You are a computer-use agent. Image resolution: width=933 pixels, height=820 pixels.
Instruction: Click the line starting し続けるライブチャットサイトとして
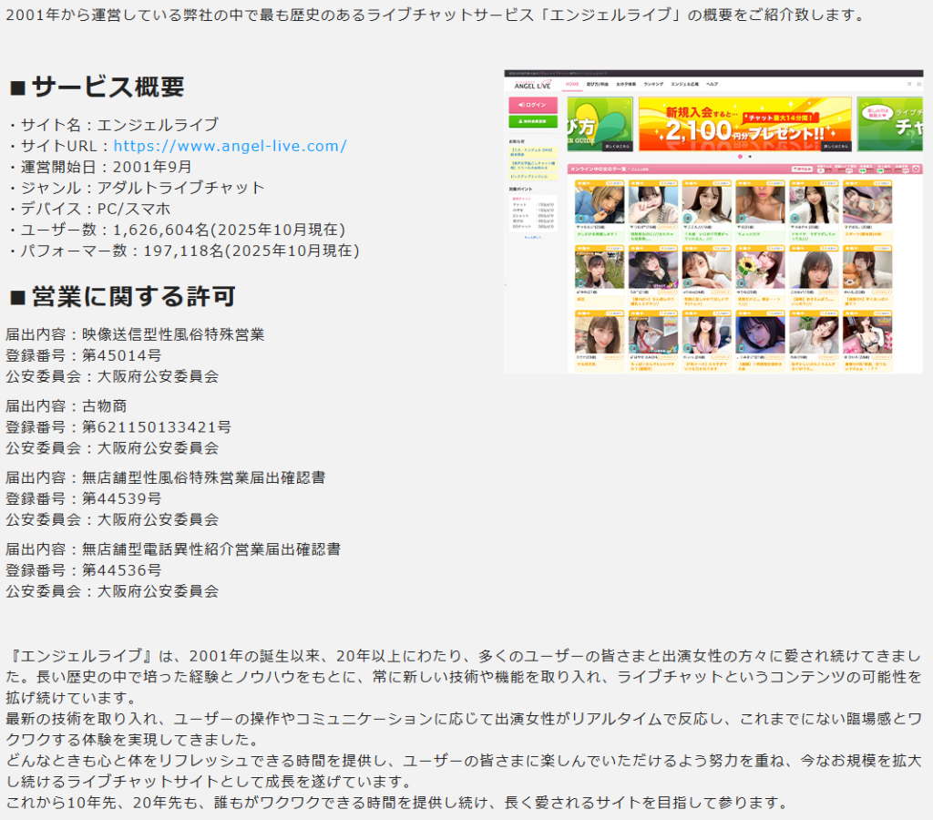tap(209, 782)
